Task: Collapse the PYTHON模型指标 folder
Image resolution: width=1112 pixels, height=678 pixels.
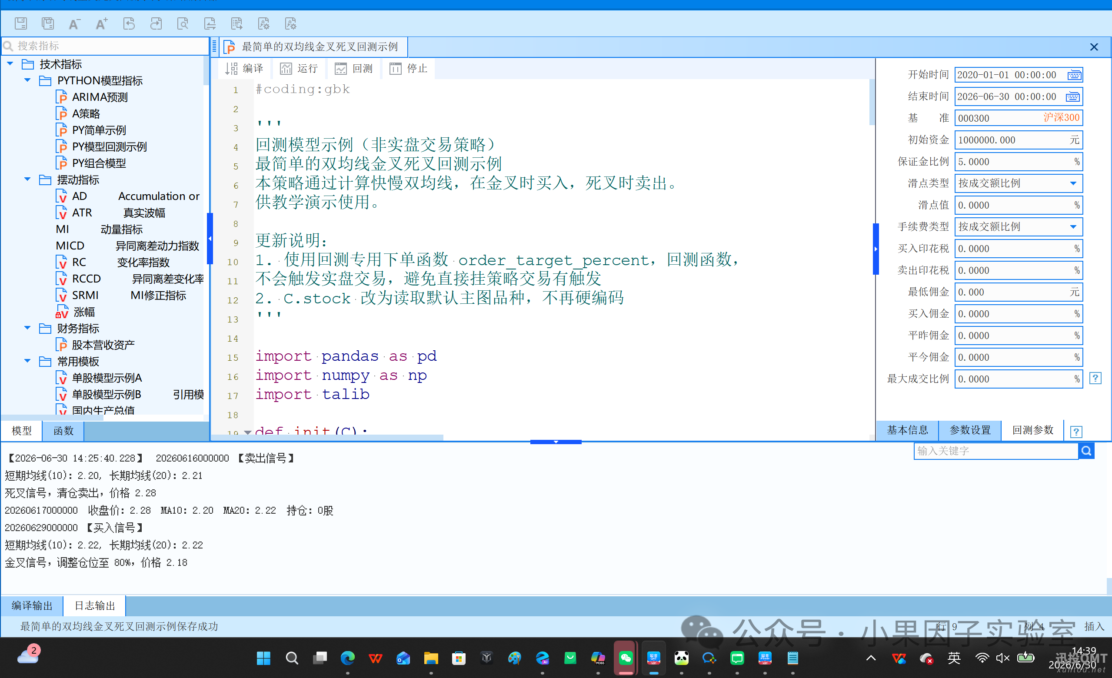Action: pos(27,80)
